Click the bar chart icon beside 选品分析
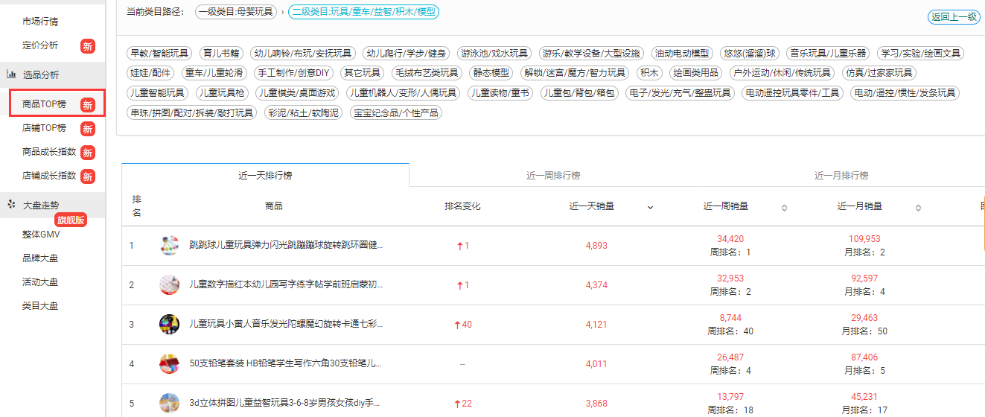This screenshot has height=417, width=985. coord(12,74)
